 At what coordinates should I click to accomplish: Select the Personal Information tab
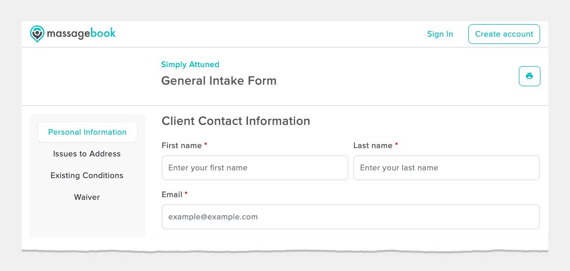(x=87, y=132)
